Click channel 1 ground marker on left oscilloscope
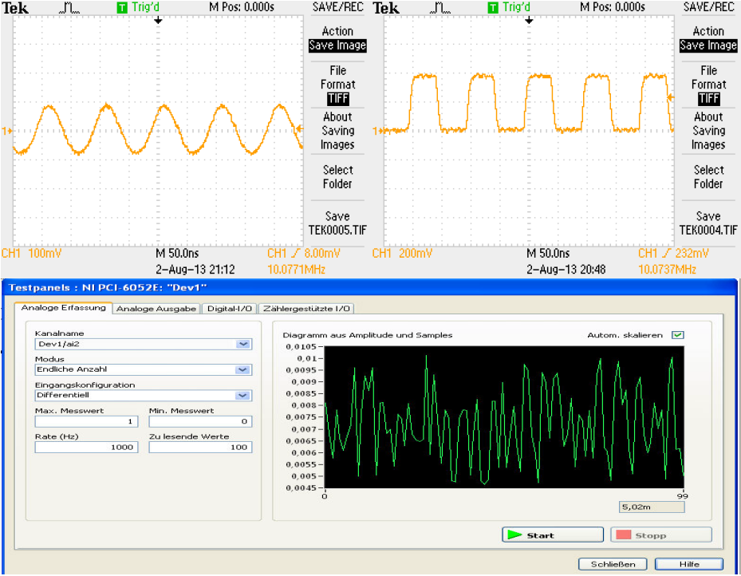Viewport: 741px width, 576px height. pos(8,130)
